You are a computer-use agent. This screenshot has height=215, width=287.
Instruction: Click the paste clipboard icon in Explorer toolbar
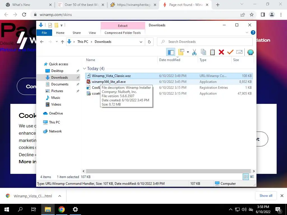point(212,52)
